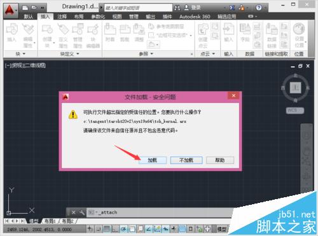This screenshot has height=236, width=318.
Task: Click the coordinates readout in the status bar
Action: click(39, 230)
